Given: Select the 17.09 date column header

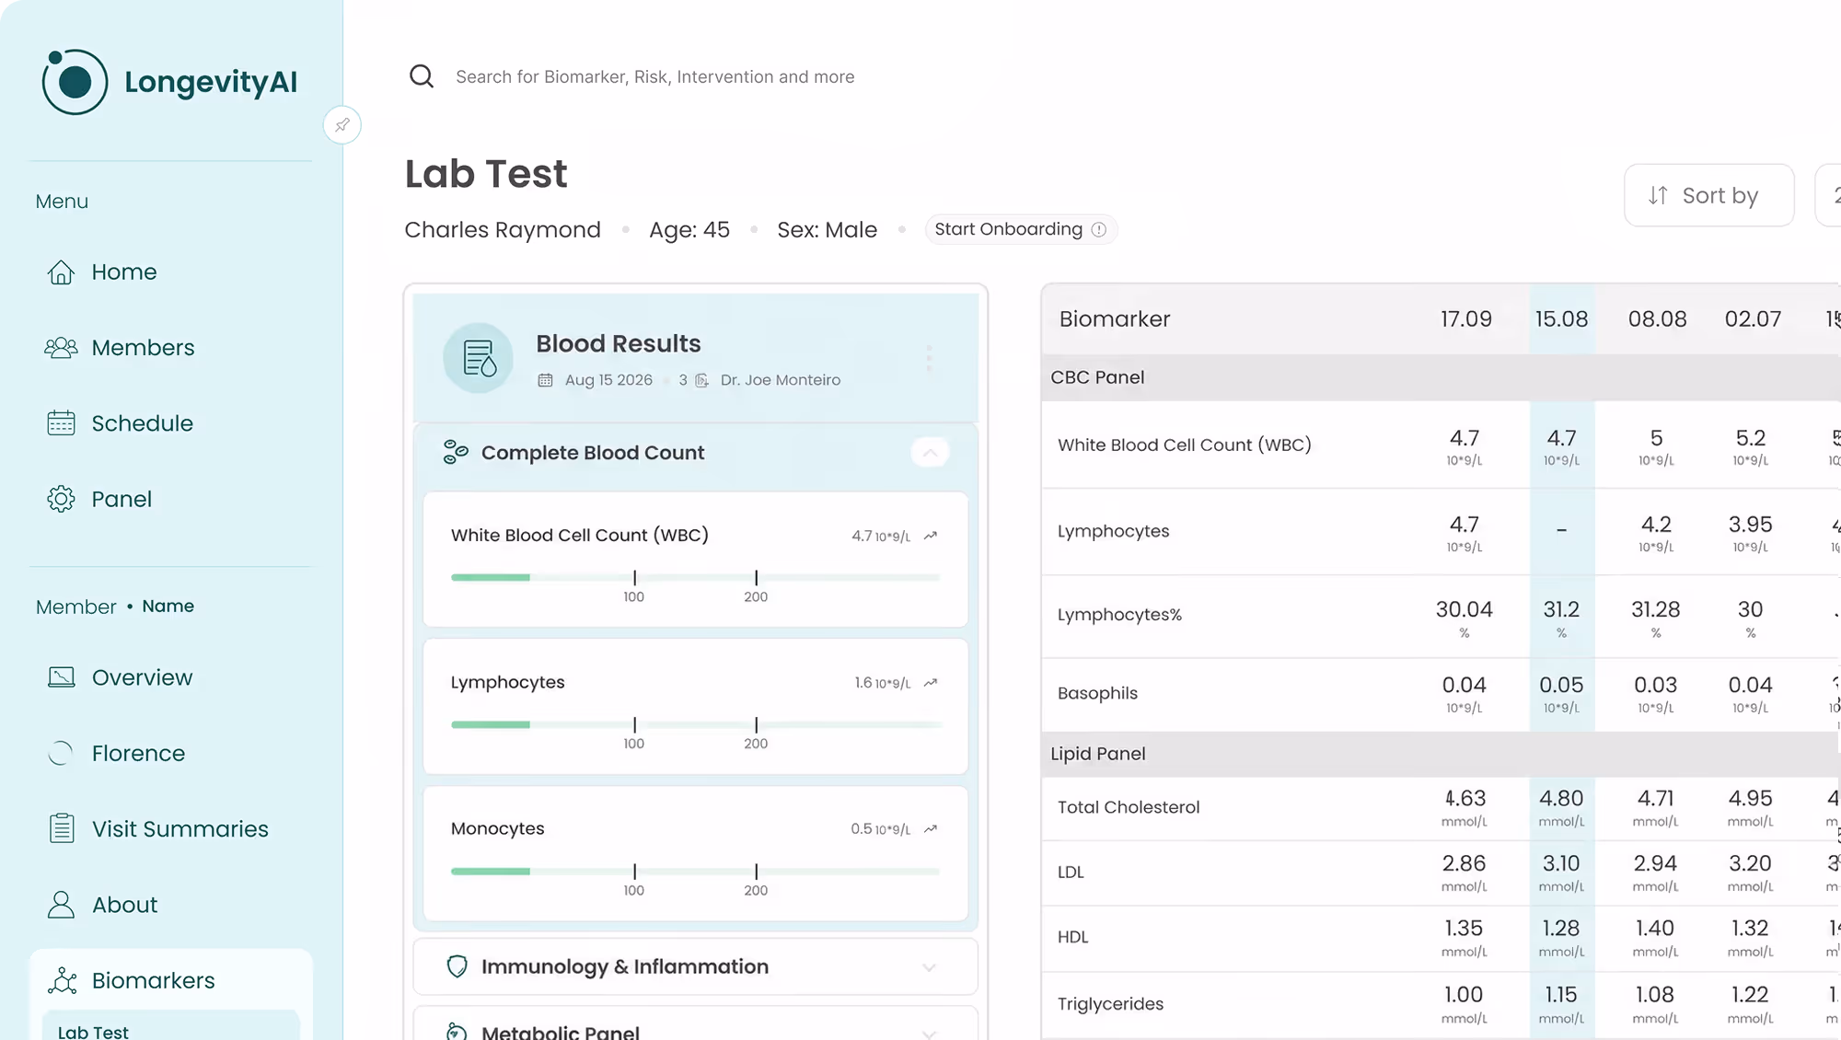Looking at the screenshot, I should tap(1465, 319).
